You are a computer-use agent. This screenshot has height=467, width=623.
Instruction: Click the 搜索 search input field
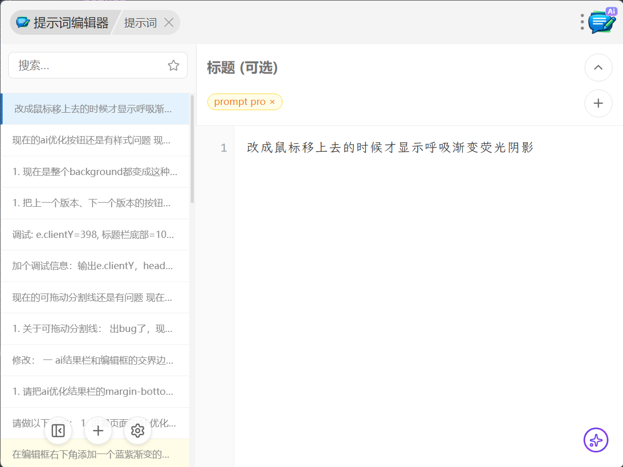pyautogui.click(x=88, y=65)
